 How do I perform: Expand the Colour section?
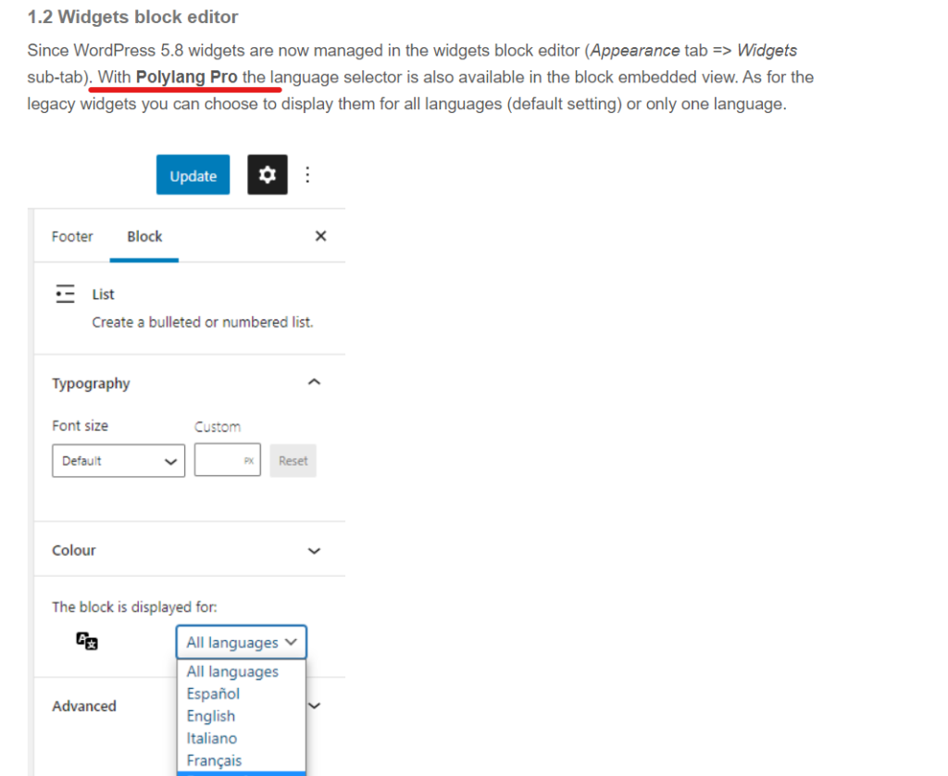[314, 550]
